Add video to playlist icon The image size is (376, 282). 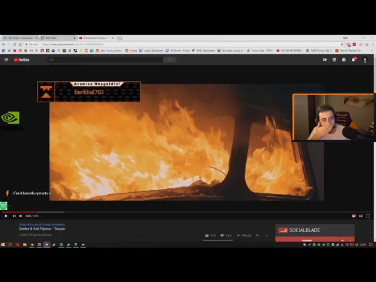coord(257,236)
